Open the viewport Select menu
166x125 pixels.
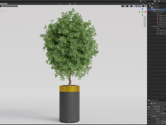(x=8, y=6)
